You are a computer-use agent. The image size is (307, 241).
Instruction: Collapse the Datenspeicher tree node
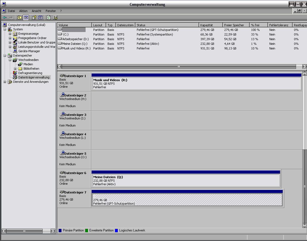tap(5, 55)
